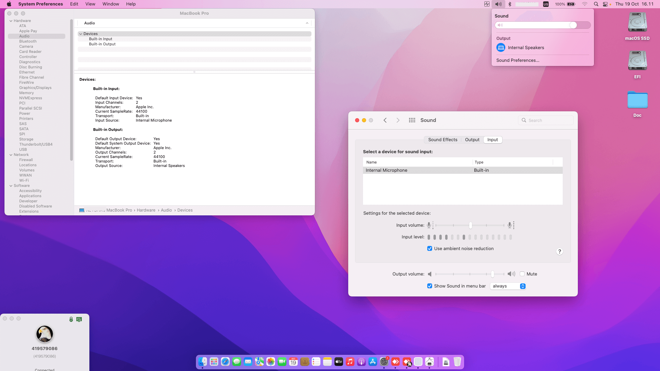Open the 'always' popup menu
Screen dimensions: 660x371
coord(509,286)
